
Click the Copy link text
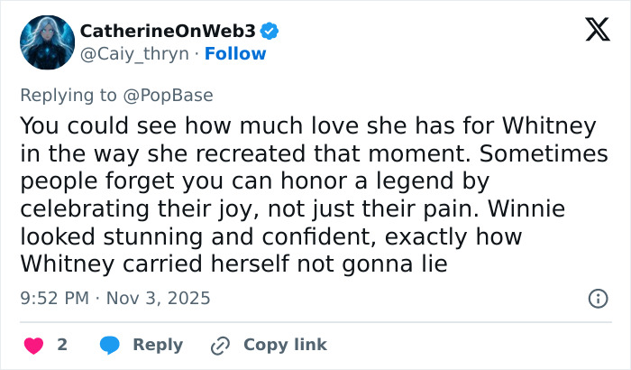285,345
